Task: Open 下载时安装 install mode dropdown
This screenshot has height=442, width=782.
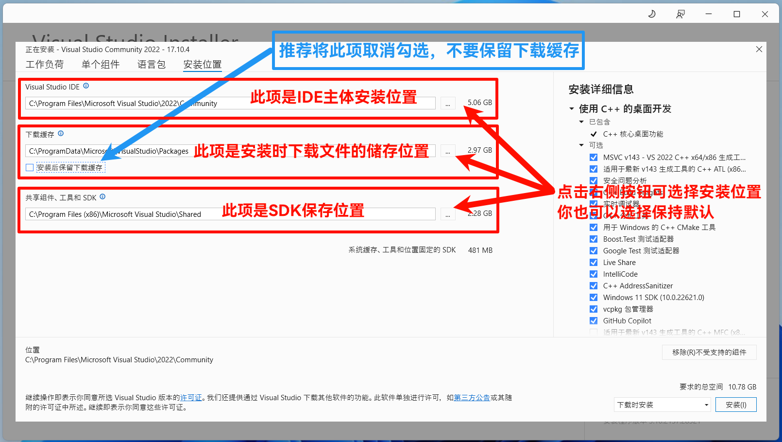Action: click(663, 405)
